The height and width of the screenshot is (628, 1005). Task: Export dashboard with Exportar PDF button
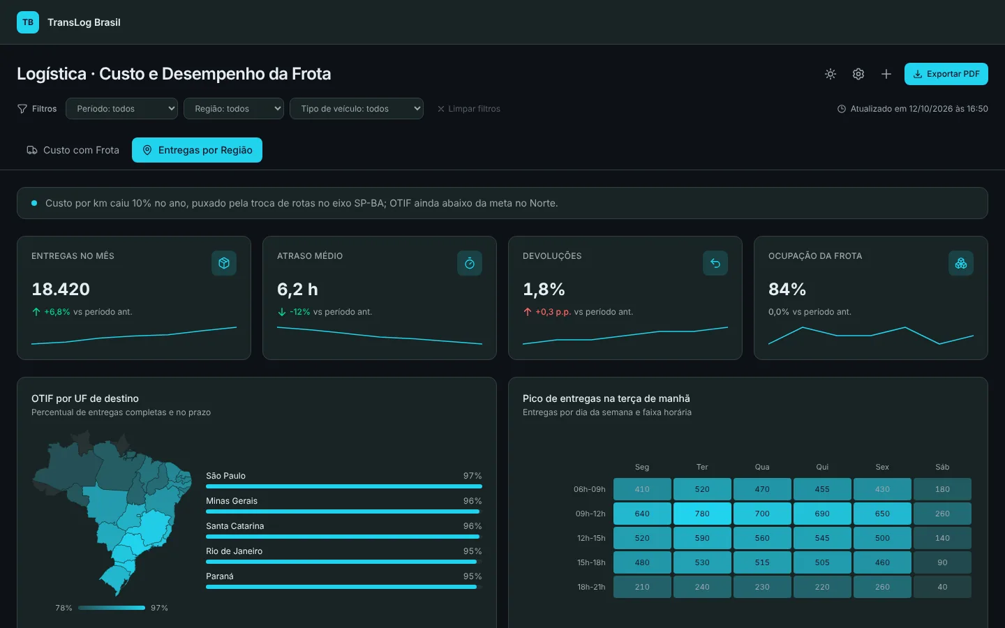point(946,74)
